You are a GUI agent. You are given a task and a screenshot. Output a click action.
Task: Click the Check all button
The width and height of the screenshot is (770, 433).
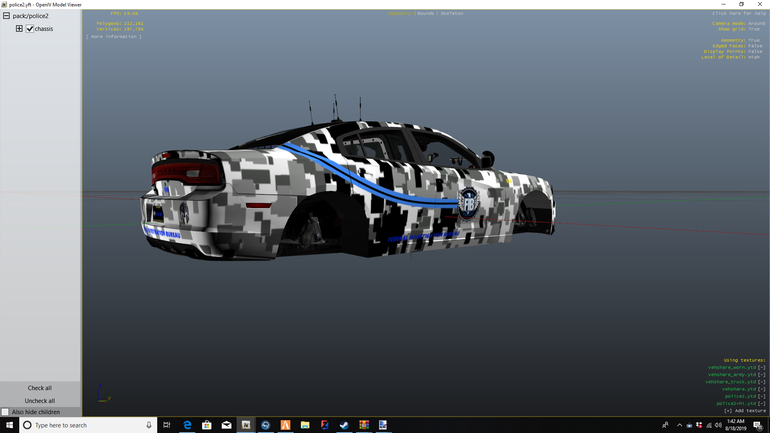click(x=40, y=388)
